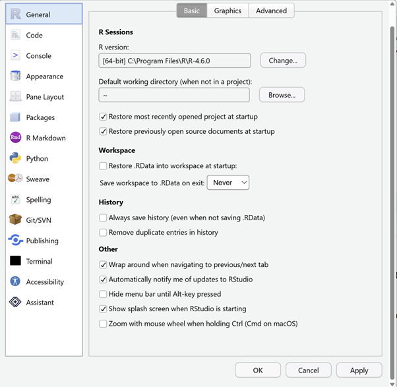Choose the Accessibility icon
The image size is (397, 387).
pos(15,282)
